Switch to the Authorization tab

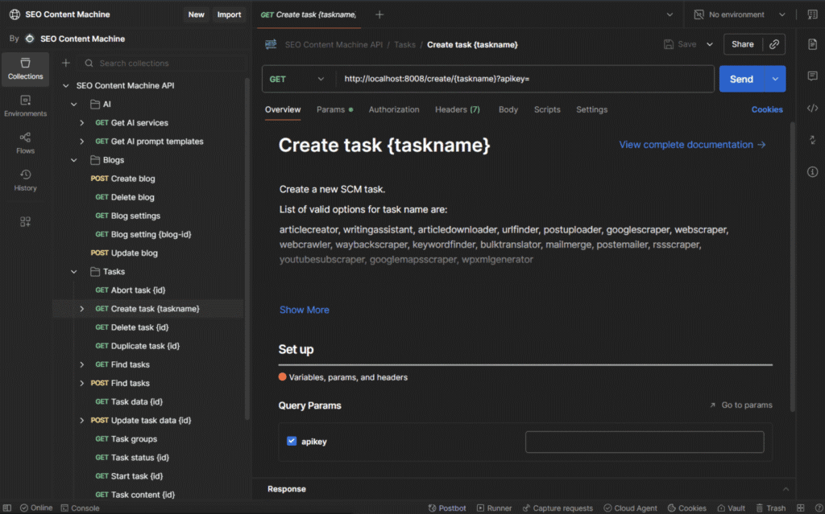[x=394, y=109]
